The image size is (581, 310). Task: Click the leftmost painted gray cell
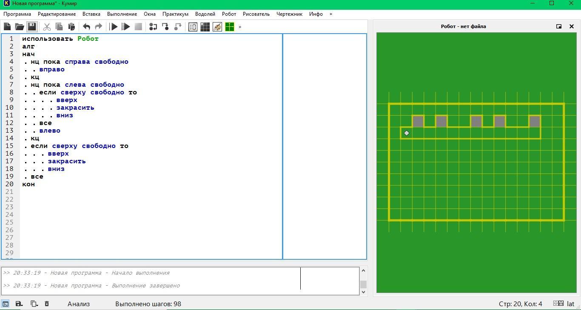pyautogui.click(x=418, y=122)
